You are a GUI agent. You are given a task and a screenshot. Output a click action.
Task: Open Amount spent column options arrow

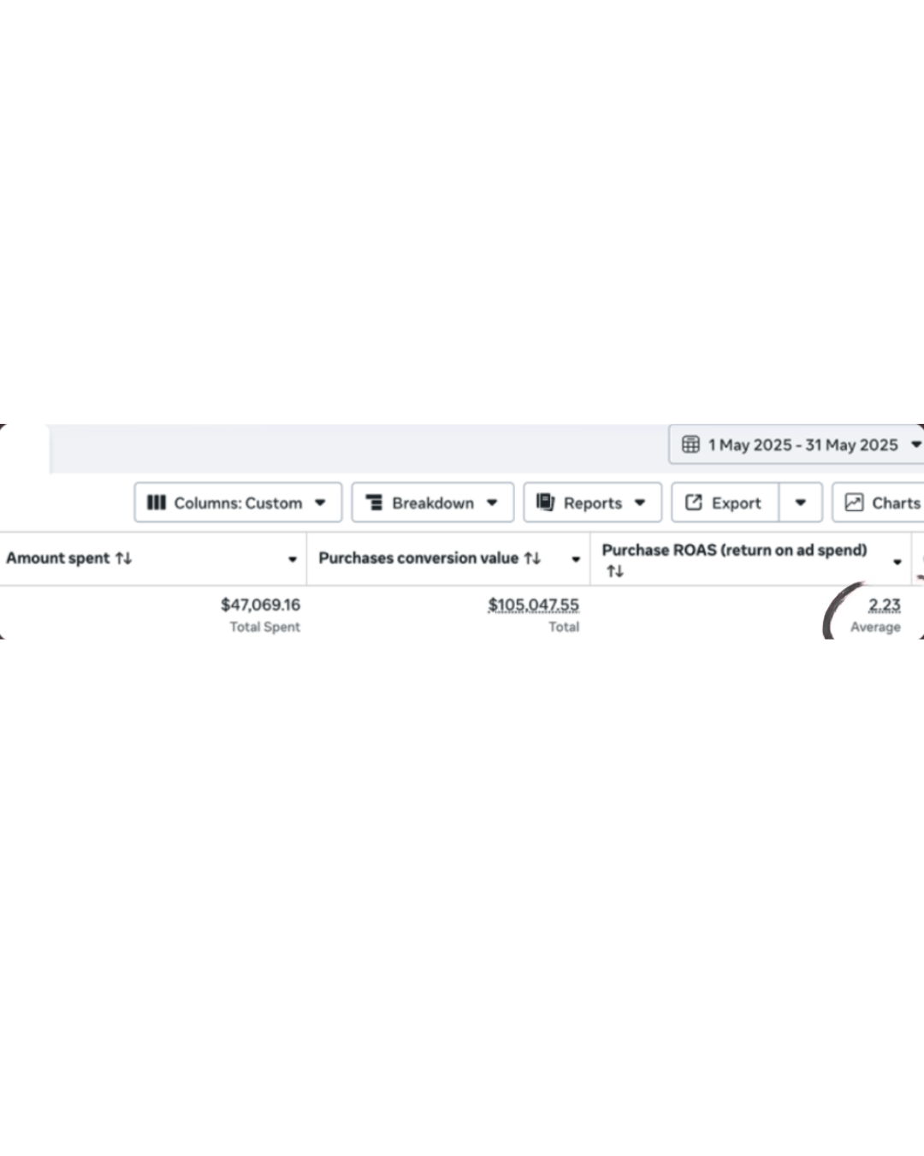coord(293,559)
